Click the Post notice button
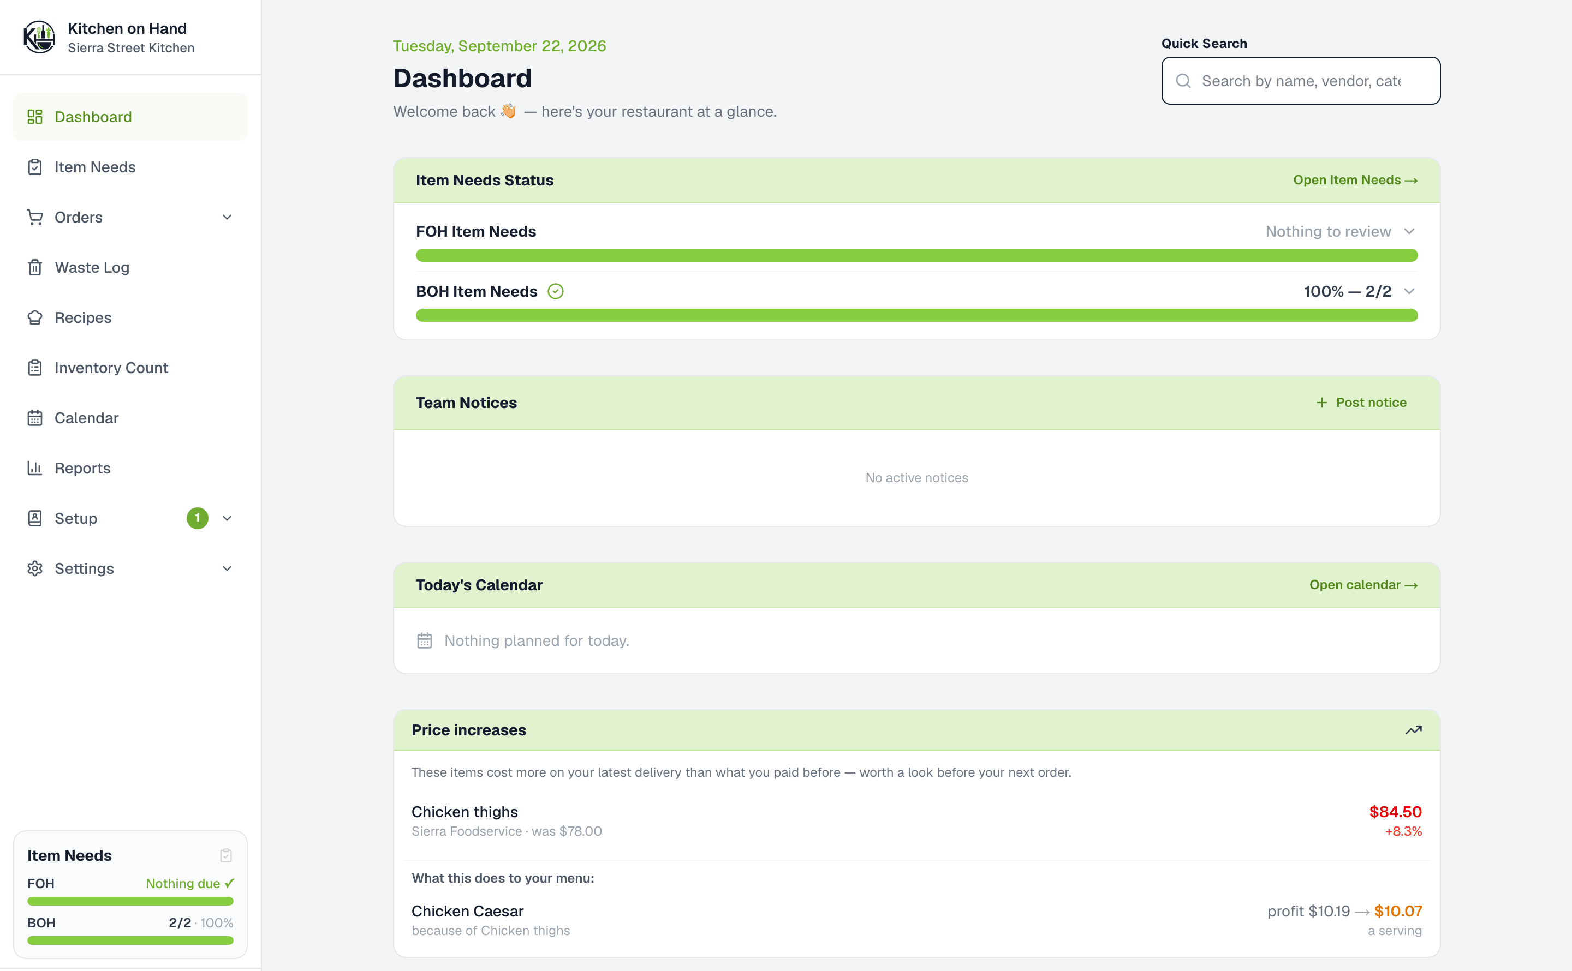1572x971 pixels. click(1361, 403)
